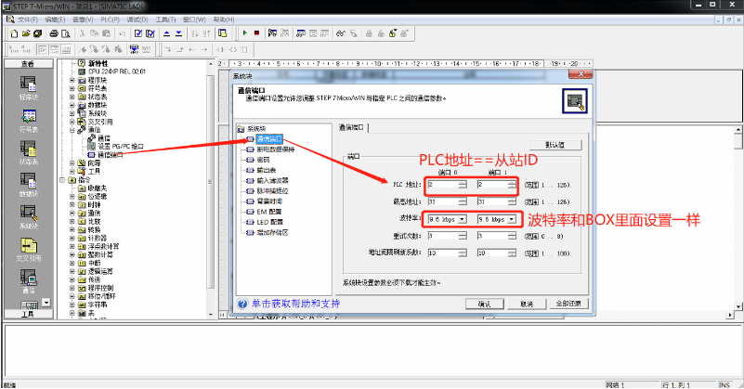Click the 确认 button

pos(484,304)
